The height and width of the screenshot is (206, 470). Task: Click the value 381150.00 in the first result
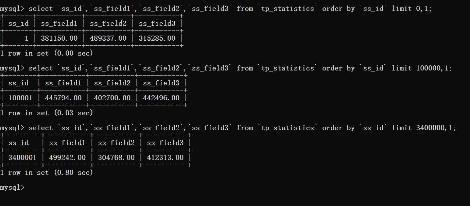click(59, 38)
